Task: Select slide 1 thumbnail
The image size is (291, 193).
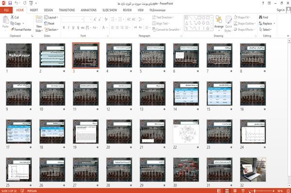Action: 19,55
